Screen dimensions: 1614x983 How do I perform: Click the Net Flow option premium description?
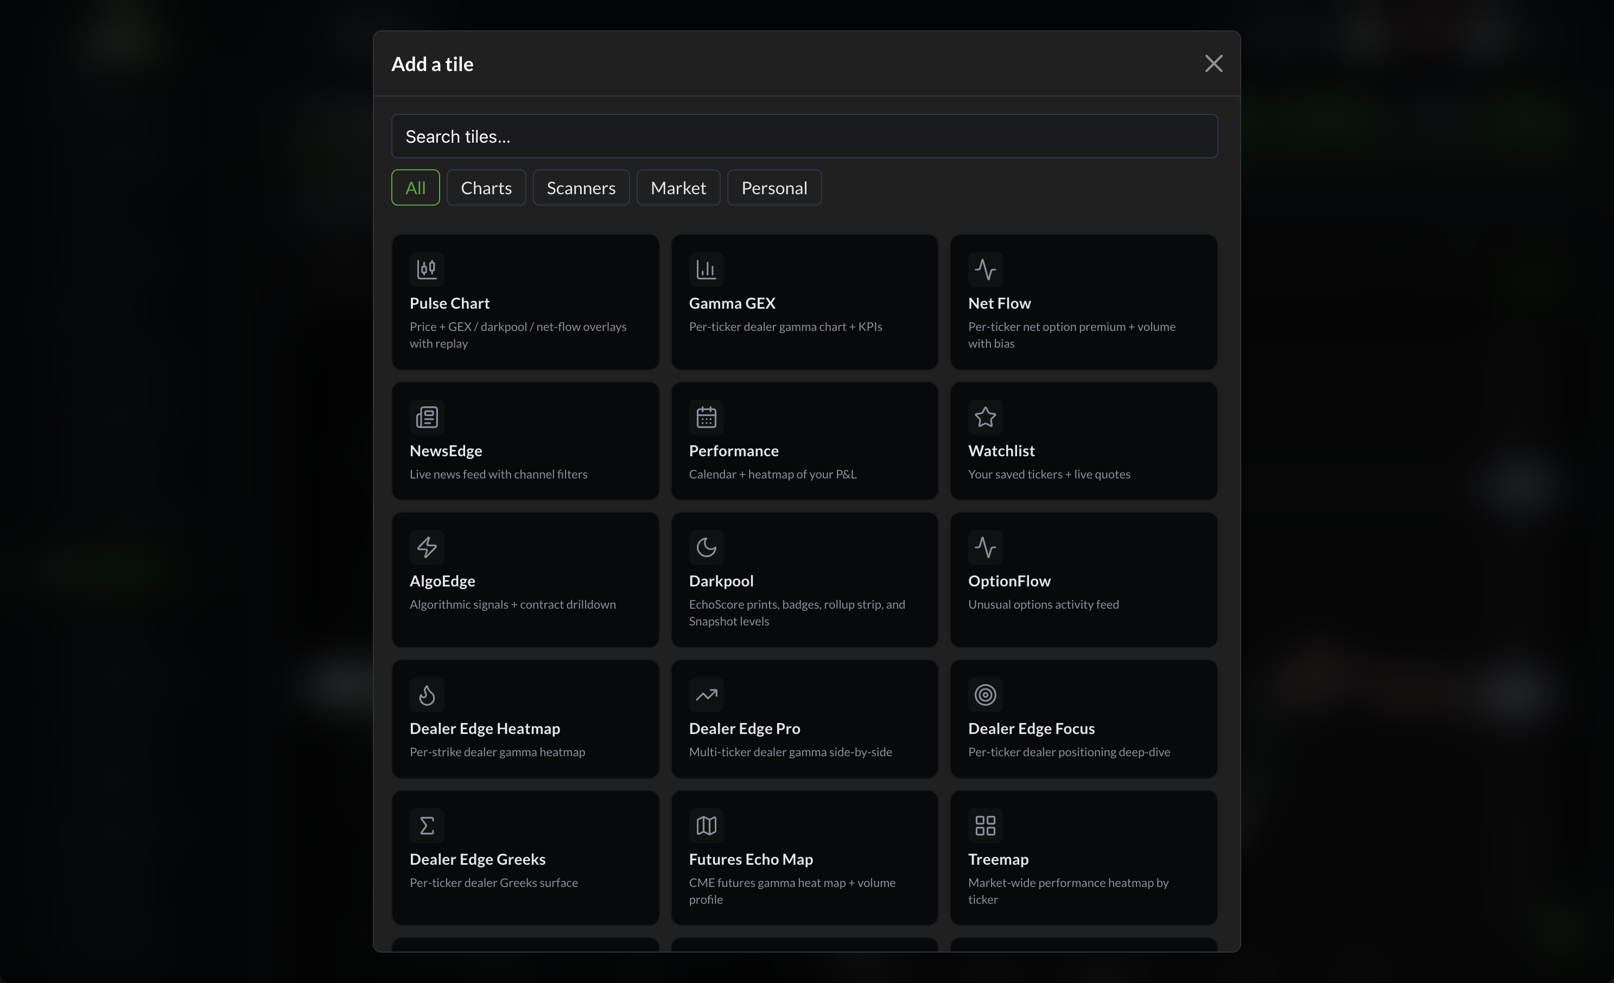click(1072, 335)
